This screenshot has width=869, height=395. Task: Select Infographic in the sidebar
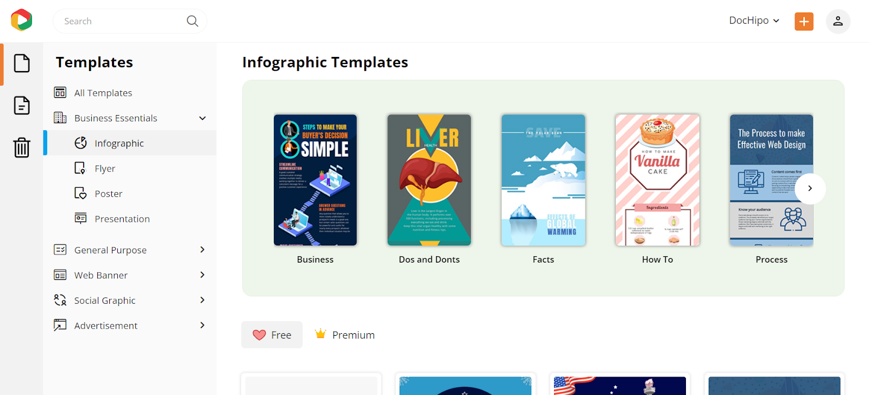[x=130, y=143]
